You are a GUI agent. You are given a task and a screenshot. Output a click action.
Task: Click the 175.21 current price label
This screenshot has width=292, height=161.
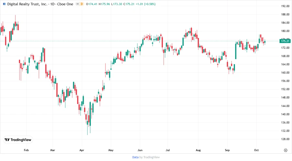point(285,41)
